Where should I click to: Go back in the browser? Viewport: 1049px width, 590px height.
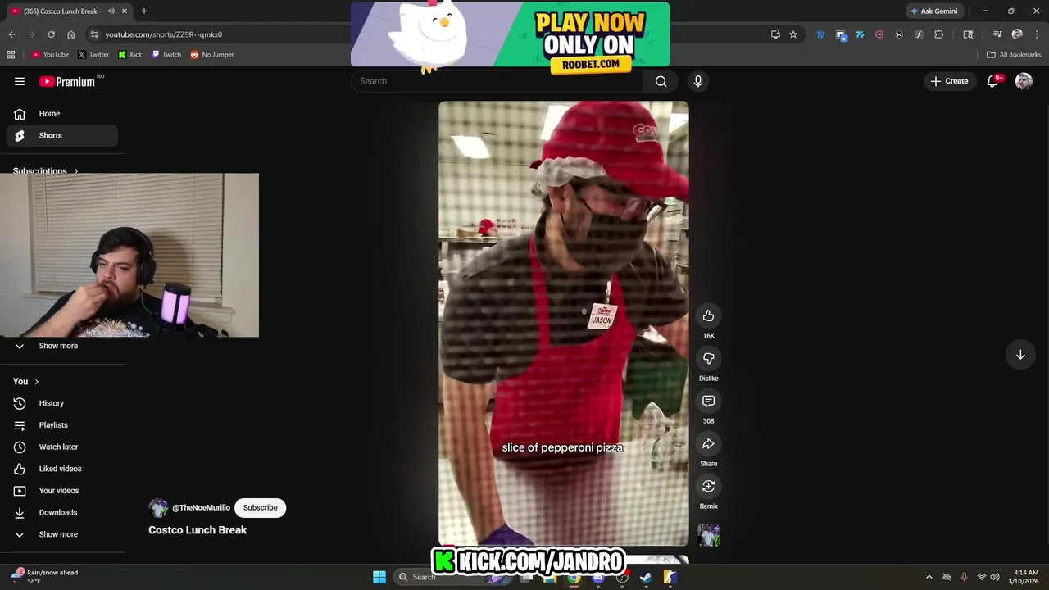11,34
